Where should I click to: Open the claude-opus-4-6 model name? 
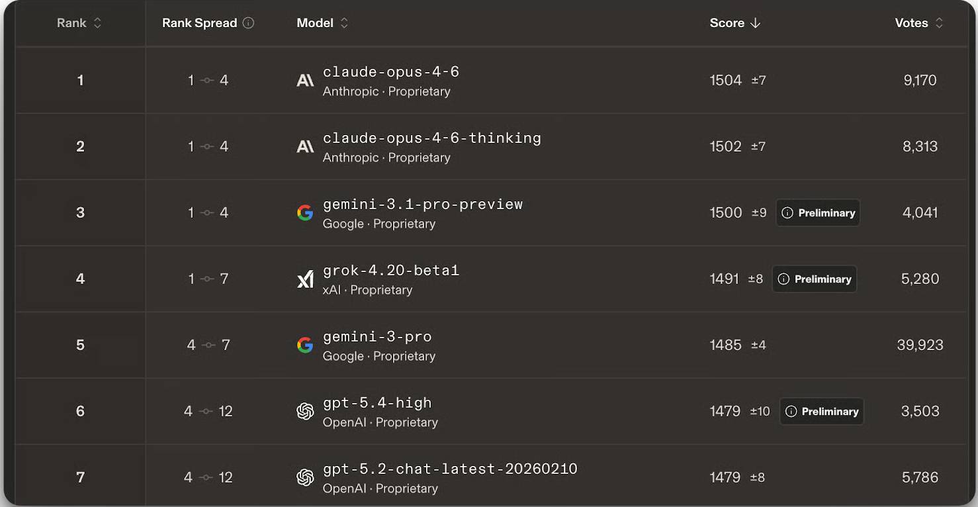(391, 72)
